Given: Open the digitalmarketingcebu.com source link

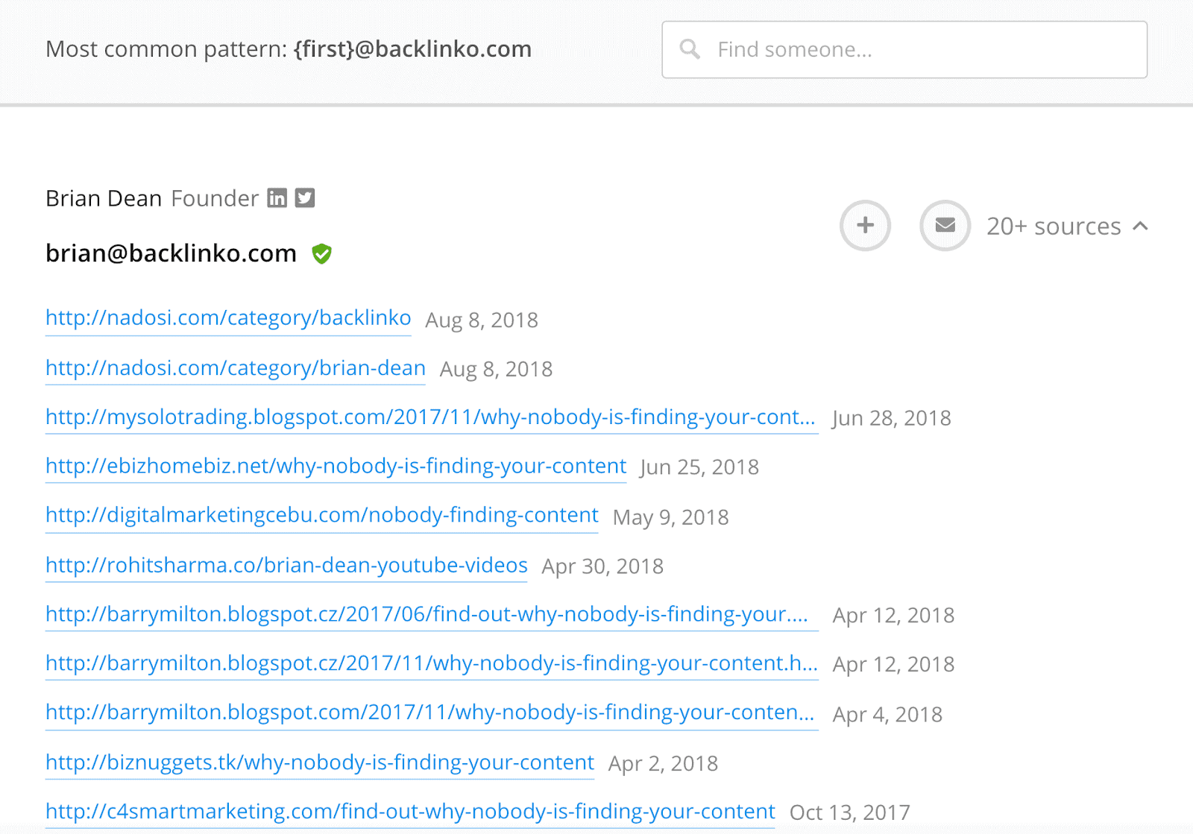Looking at the screenshot, I should point(322,516).
